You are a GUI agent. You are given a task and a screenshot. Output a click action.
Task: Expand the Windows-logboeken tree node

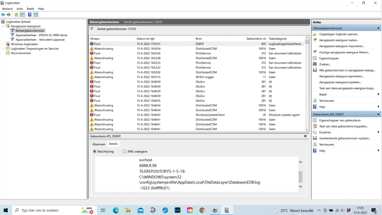pyautogui.click(x=3, y=44)
